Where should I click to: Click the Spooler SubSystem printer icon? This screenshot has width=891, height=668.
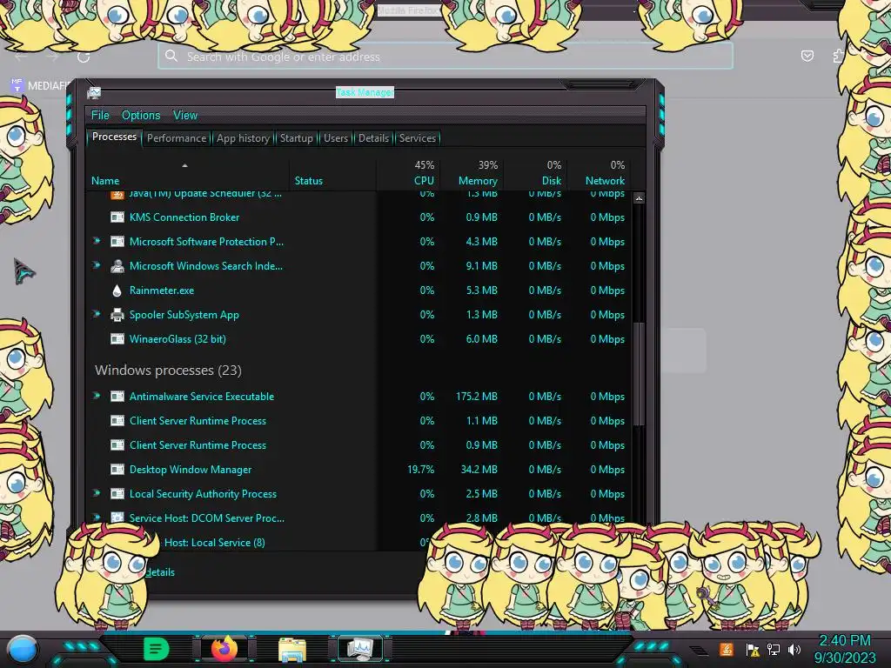(117, 315)
